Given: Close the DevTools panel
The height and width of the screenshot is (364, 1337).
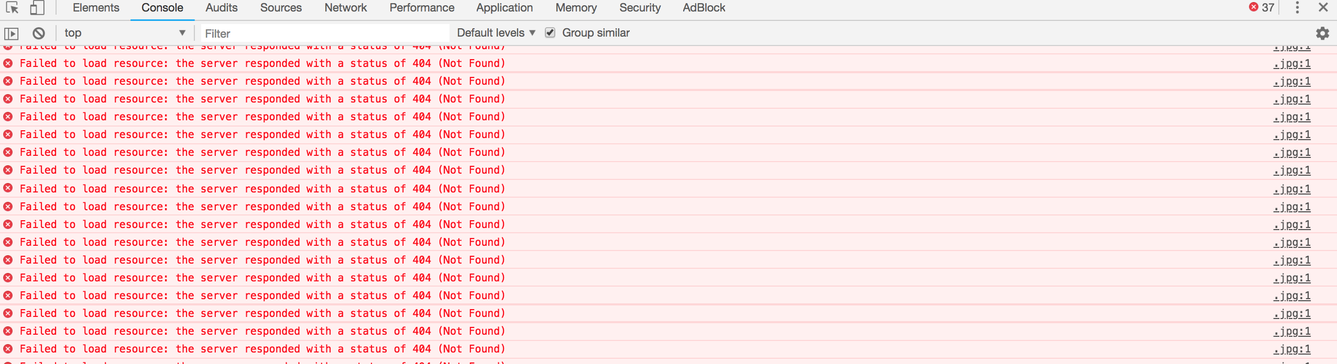Looking at the screenshot, I should pos(1323,7).
